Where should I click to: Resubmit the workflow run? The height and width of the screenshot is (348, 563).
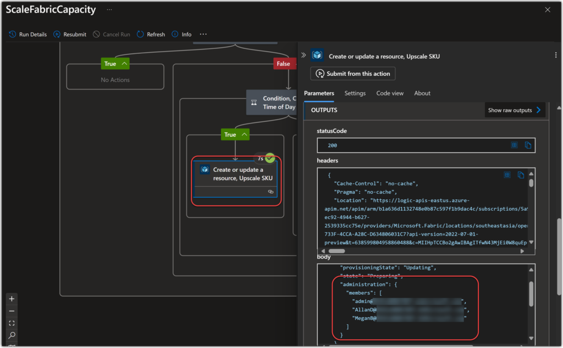click(x=70, y=35)
